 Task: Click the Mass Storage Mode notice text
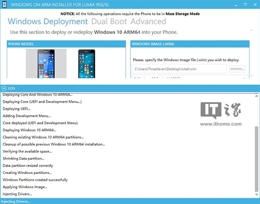coord(182,14)
